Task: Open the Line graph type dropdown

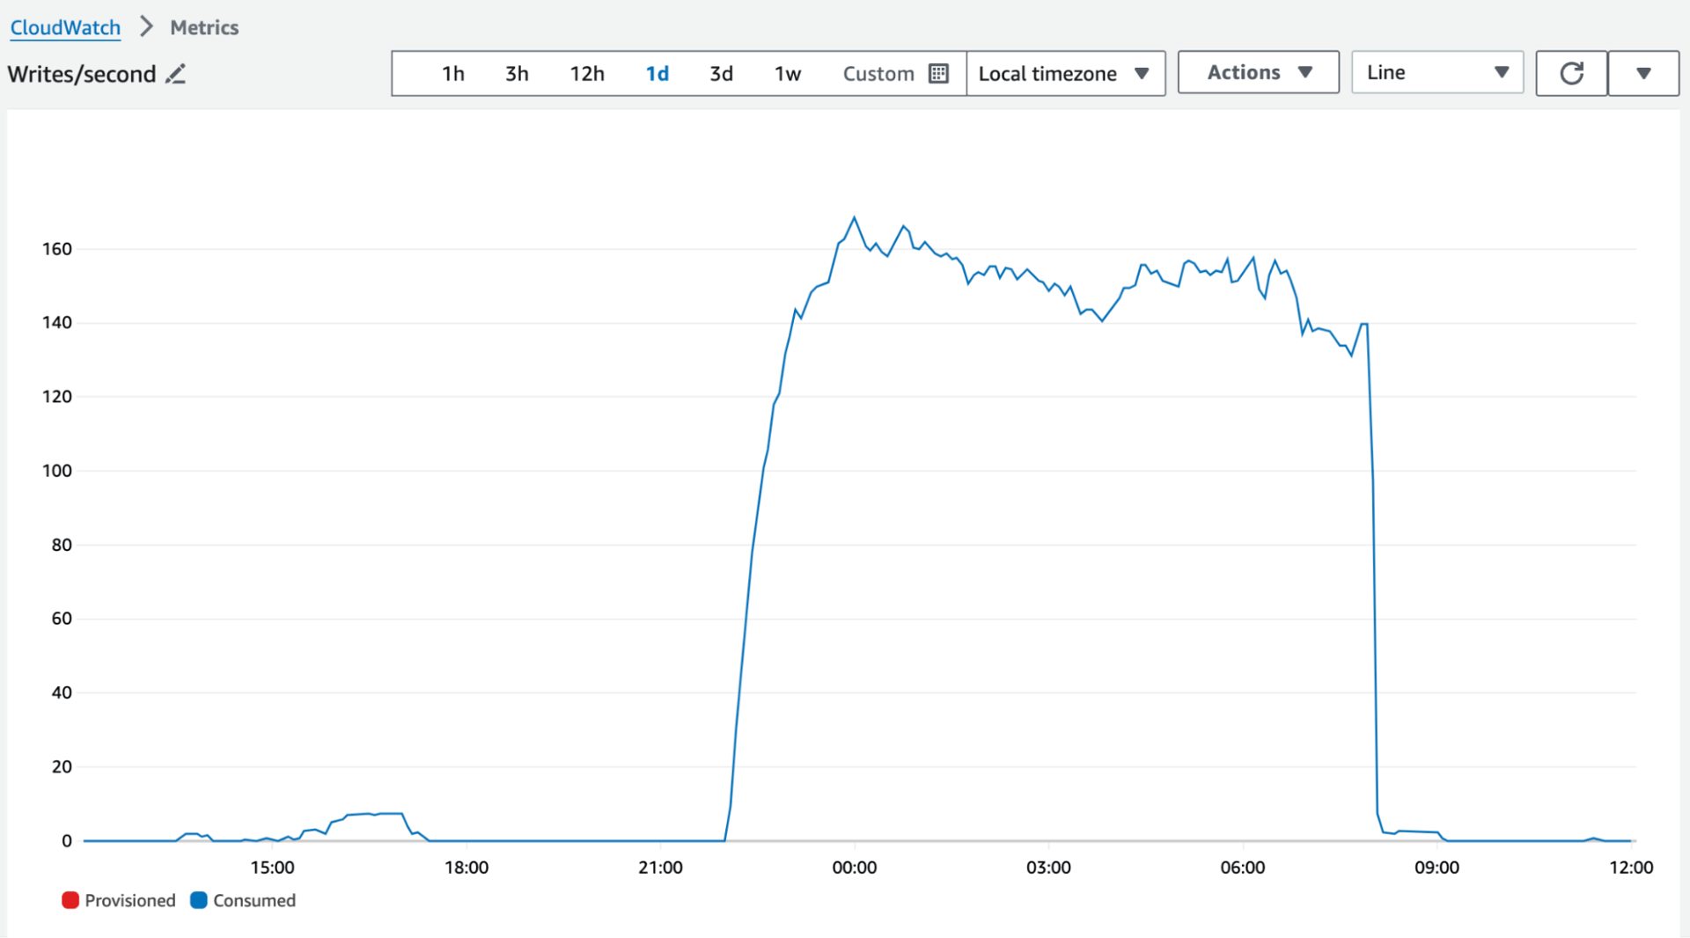Action: 1437,72
